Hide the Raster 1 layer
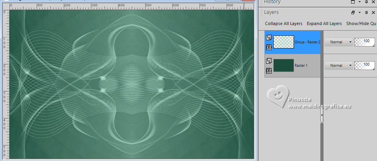The width and height of the screenshot is (377, 161). pyautogui.click(x=269, y=71)
